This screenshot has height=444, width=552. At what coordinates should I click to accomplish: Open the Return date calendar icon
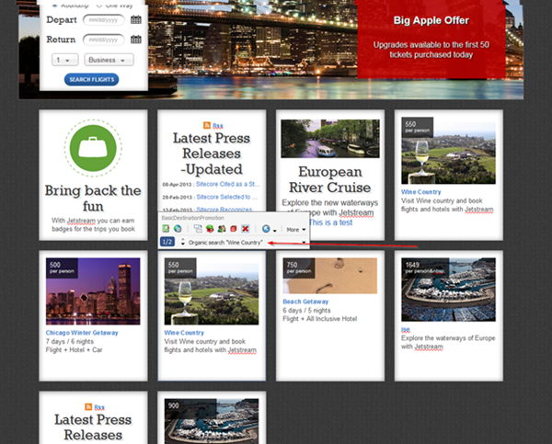coord(136,39)
